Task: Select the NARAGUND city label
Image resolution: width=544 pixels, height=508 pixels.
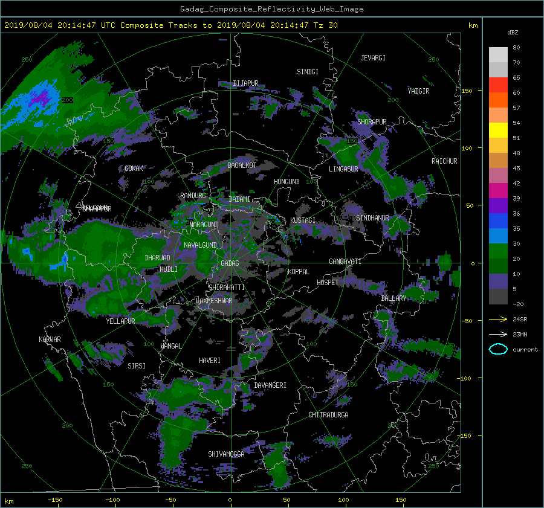Action: click(204, 224)
